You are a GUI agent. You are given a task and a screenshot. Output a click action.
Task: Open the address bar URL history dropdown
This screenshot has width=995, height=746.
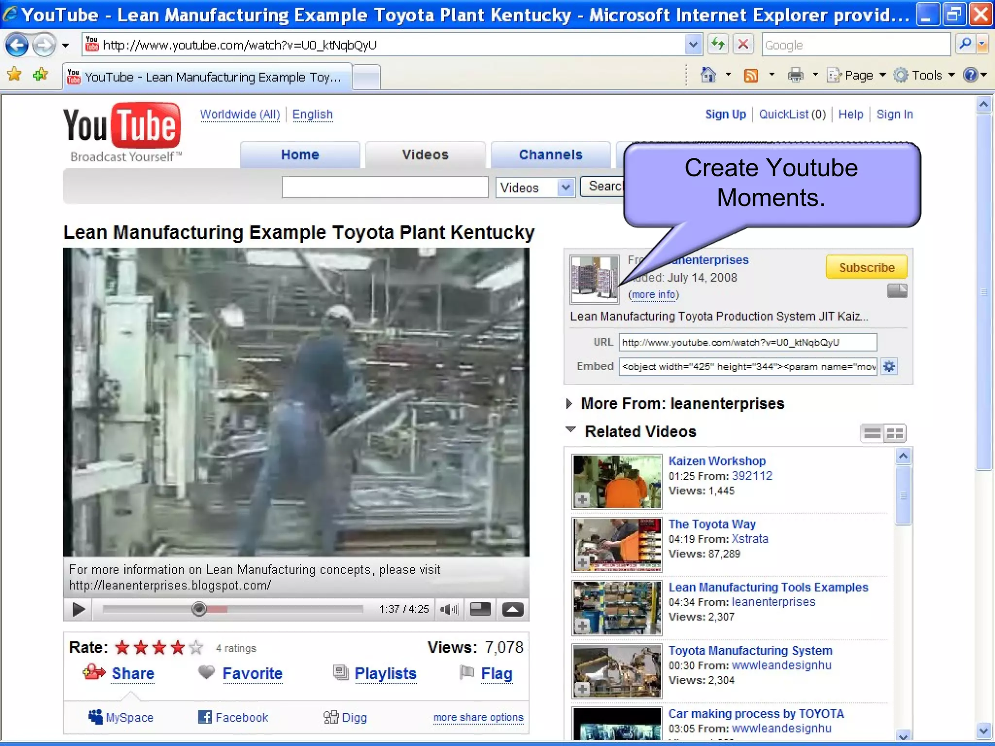[693, 45]
